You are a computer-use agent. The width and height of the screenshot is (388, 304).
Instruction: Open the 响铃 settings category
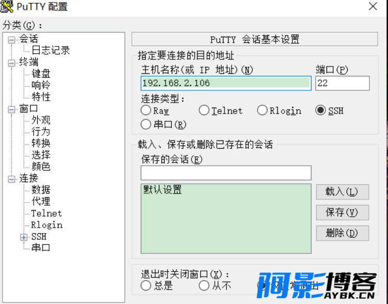[x=41, y=85]
